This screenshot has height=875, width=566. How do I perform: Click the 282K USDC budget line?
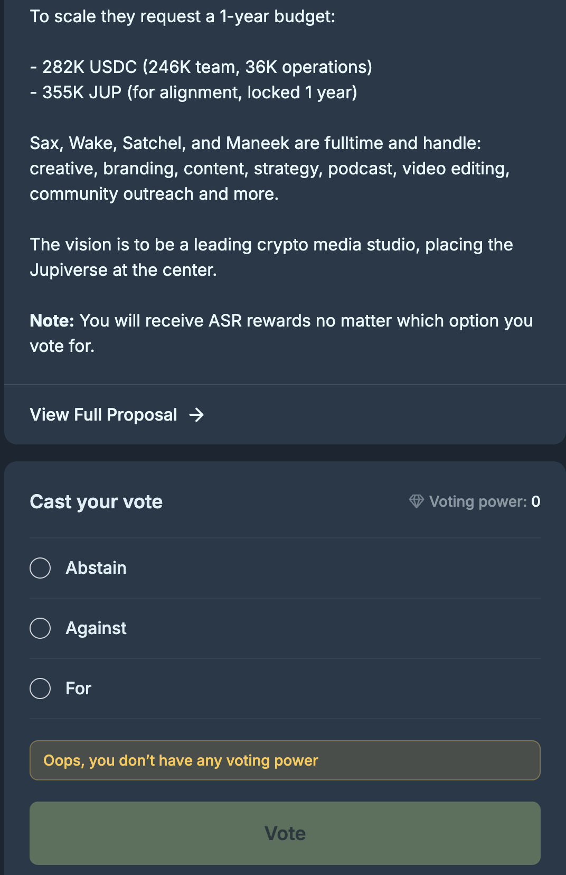pos(201,67)
